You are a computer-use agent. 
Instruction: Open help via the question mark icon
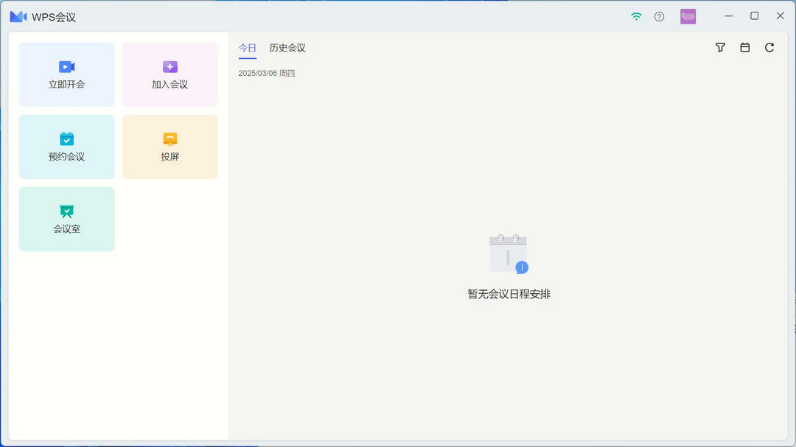click(x=659, y=15)
